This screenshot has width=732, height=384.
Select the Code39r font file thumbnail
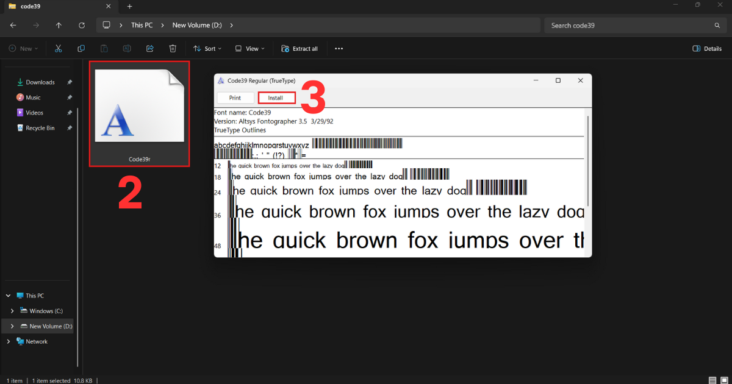139,113
